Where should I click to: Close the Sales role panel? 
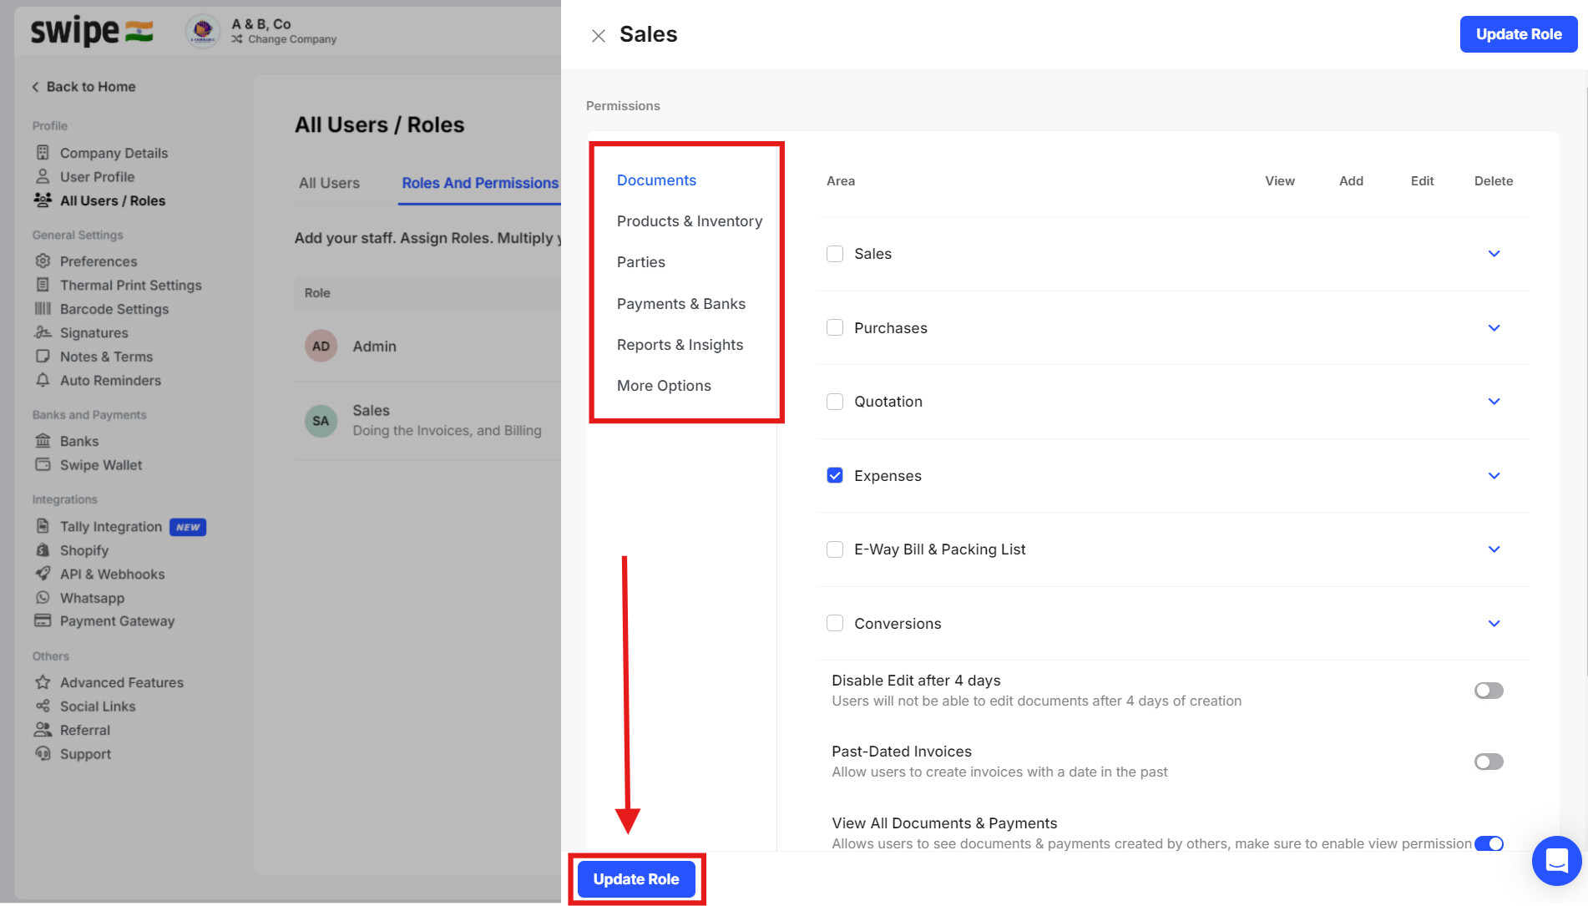[599, 36]
